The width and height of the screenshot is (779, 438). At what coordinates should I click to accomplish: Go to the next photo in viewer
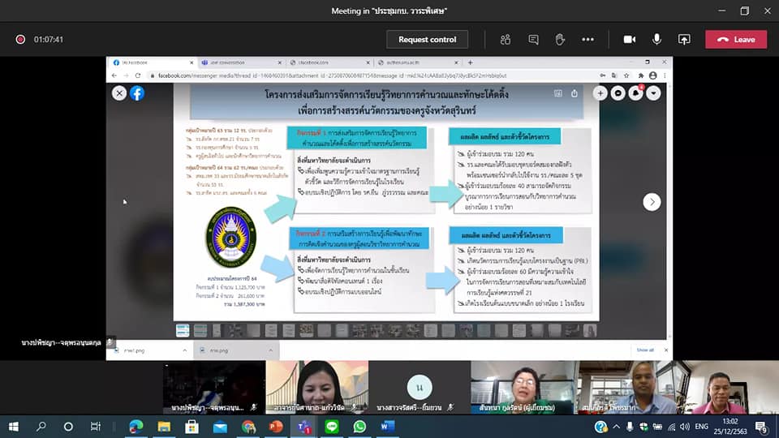tap(652, 202)
